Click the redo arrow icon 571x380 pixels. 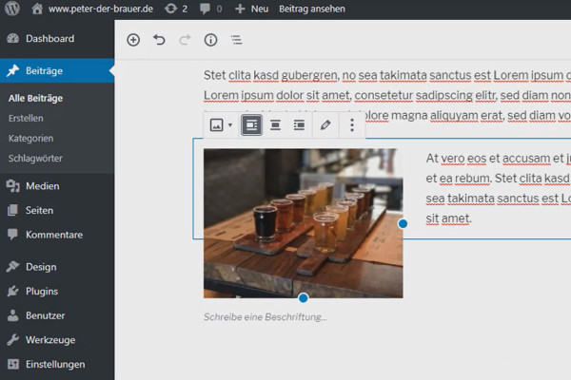click(185, 40)
